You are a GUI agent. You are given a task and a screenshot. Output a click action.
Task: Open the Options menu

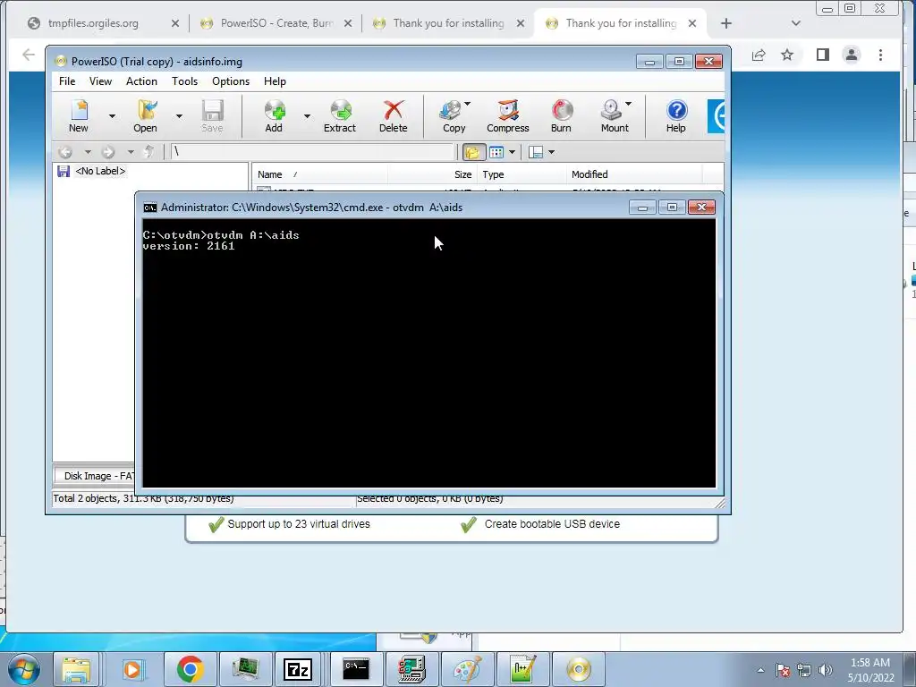(231, 81)
